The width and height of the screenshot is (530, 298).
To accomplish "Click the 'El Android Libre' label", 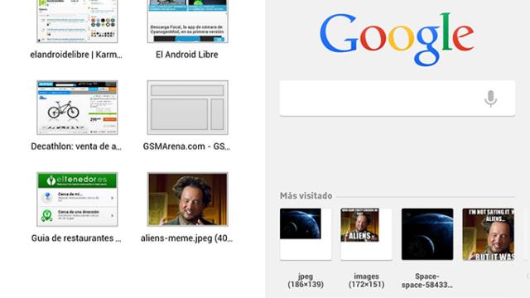I will 187,55.
